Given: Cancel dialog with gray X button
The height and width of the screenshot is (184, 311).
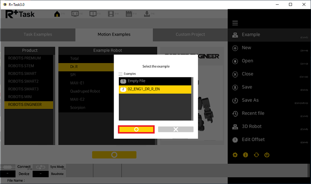Looking at the screenshot, I should coord(176,129).
